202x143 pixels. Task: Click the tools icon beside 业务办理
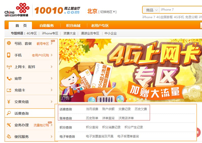click(x=9, y=125)
